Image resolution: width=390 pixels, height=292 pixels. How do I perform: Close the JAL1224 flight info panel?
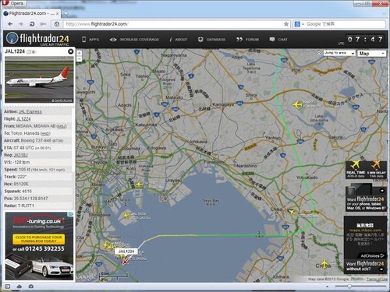(70, 51)
